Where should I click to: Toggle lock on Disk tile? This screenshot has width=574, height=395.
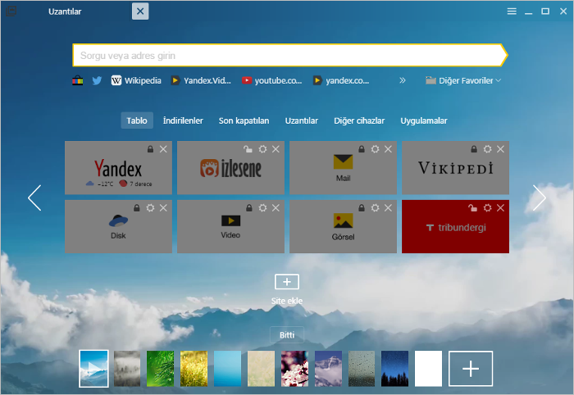click(137, 208)
